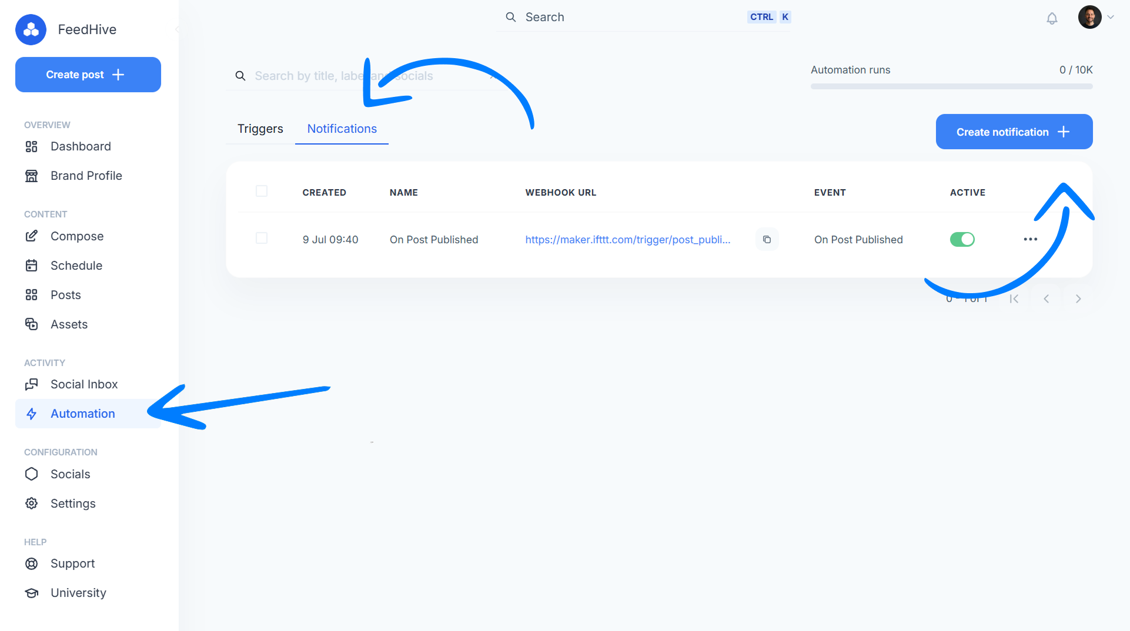Click the FeedHive logo icon

[x=31, y=29]
